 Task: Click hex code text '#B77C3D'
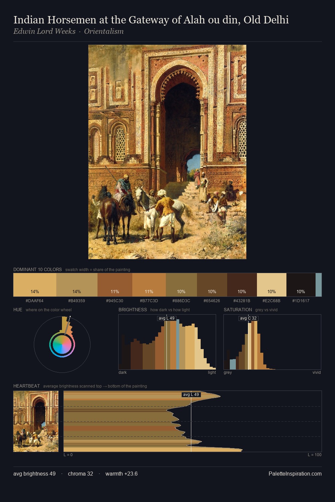pos(149,301)
